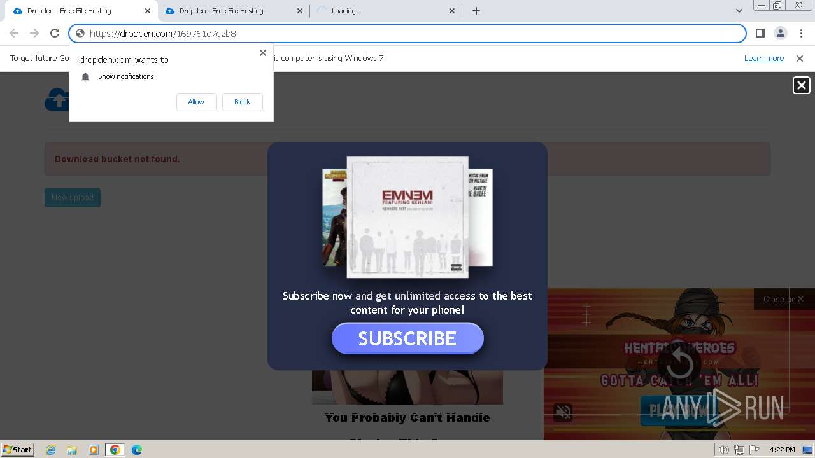Click the system tray network icon
Screen dimensions: 815x458
tap(739, 450)
